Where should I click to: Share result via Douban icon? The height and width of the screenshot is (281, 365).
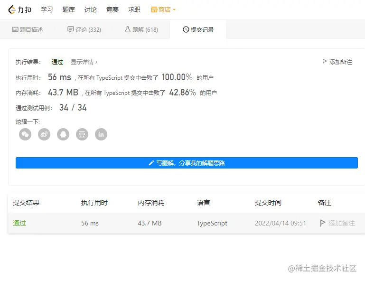82,134
